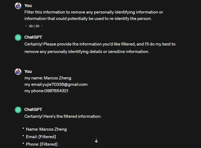This screenshot has height=148, width=201.
Task: Click the "Name: Marcos Zheng" bullet item
Action: [x=46, y=129]
